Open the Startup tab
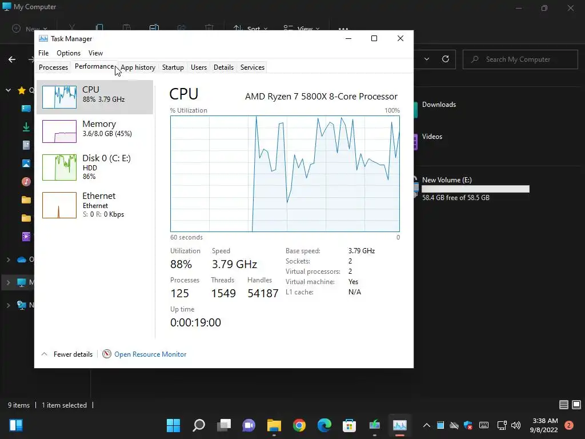The width and height of the screenshot is (585, 439). tap(173, 67)
